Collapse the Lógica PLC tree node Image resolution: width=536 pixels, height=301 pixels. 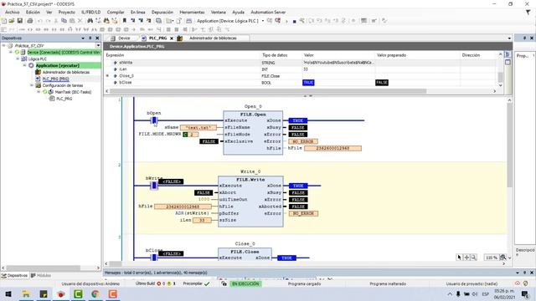pyautogui.click(x=18, y=59)
